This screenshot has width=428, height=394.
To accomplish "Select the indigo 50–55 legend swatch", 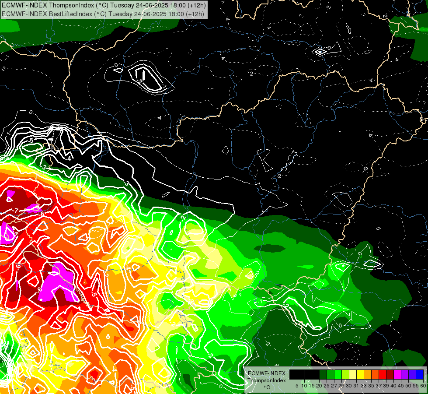I will click(x=412, y=375).
